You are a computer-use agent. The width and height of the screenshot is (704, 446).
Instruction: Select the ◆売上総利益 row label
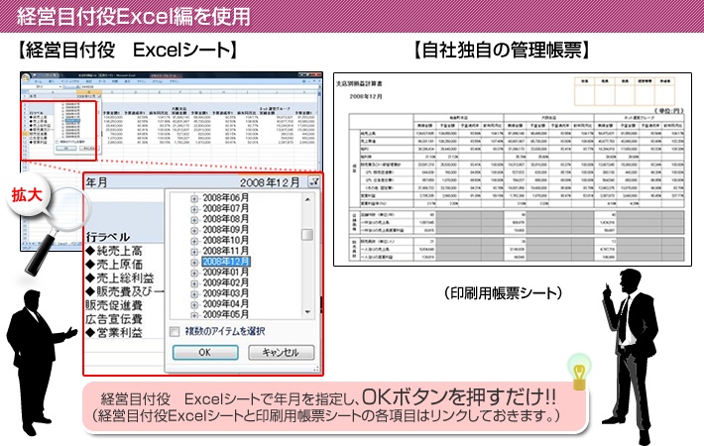point(119,279)
